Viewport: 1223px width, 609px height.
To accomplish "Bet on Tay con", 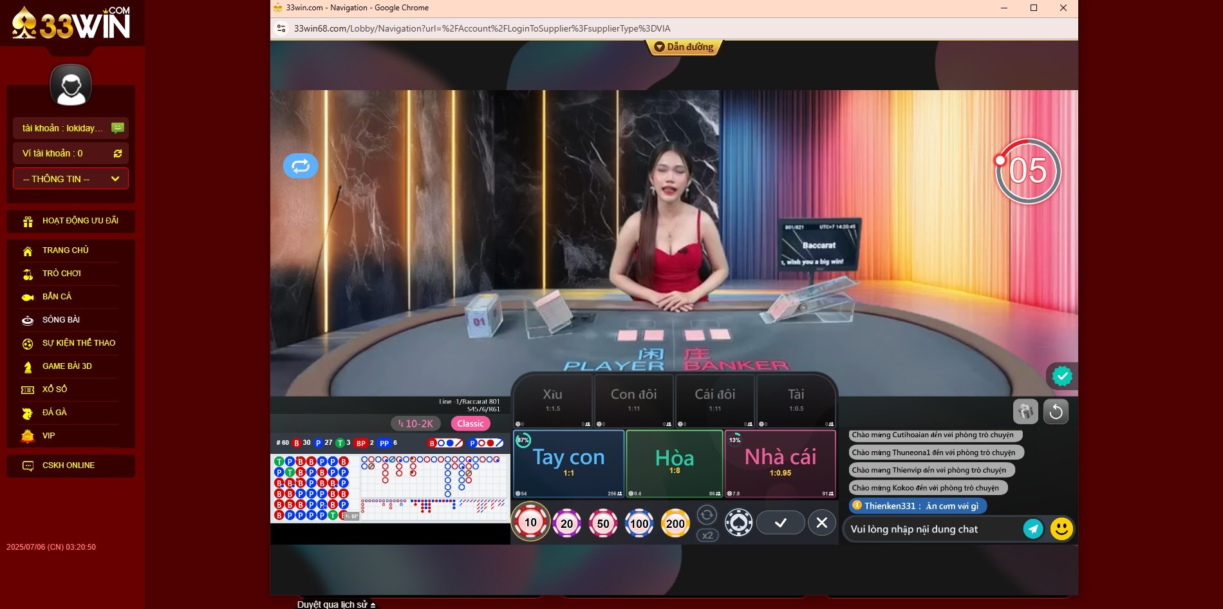I will coord(568,464).
